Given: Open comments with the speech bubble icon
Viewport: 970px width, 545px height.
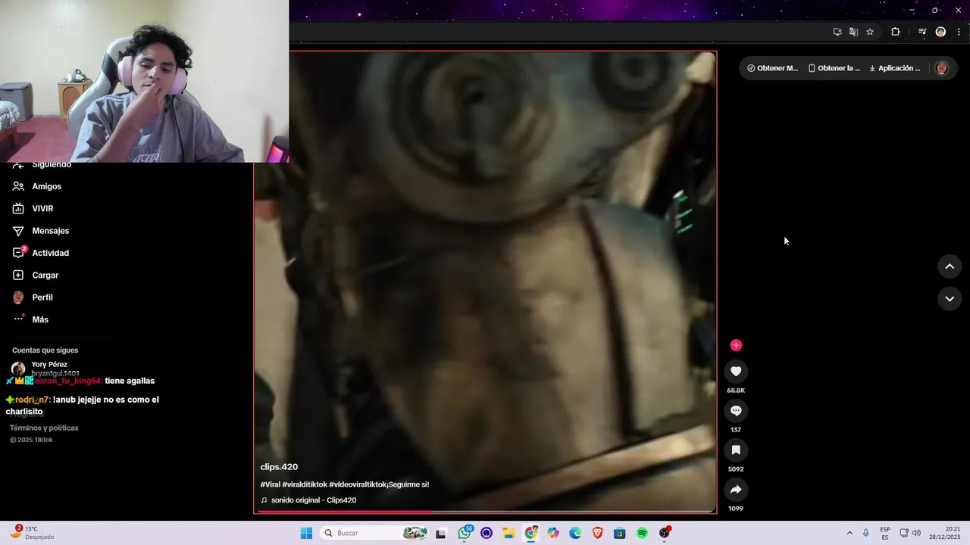Looking at the screenshot, I should pyautogui.click(x=736, y=410).
